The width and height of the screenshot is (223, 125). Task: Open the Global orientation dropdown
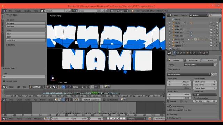pyautogui.click(x=78, y=87)
